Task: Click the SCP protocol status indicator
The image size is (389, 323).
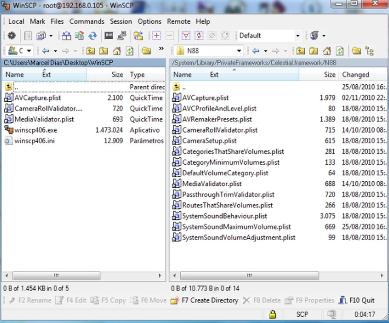Action: tap(302, 314)
